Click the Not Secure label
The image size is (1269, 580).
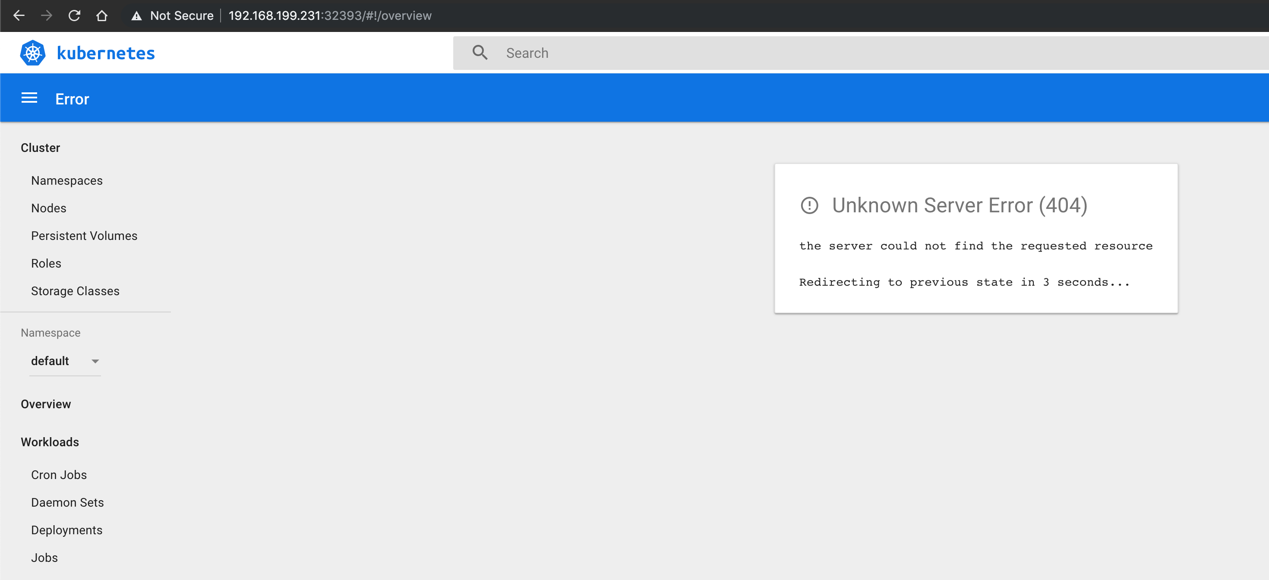182,16
